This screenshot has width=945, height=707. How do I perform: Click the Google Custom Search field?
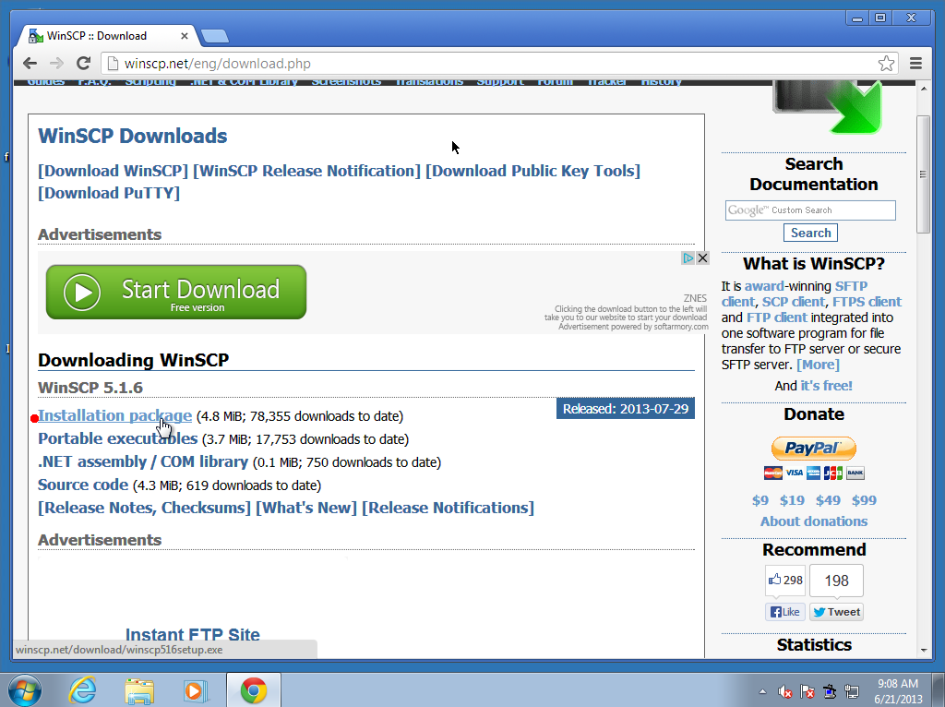click(x=810, y=210)
